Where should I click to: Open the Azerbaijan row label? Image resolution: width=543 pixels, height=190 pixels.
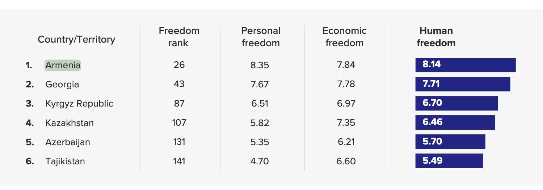pos(67,142)
